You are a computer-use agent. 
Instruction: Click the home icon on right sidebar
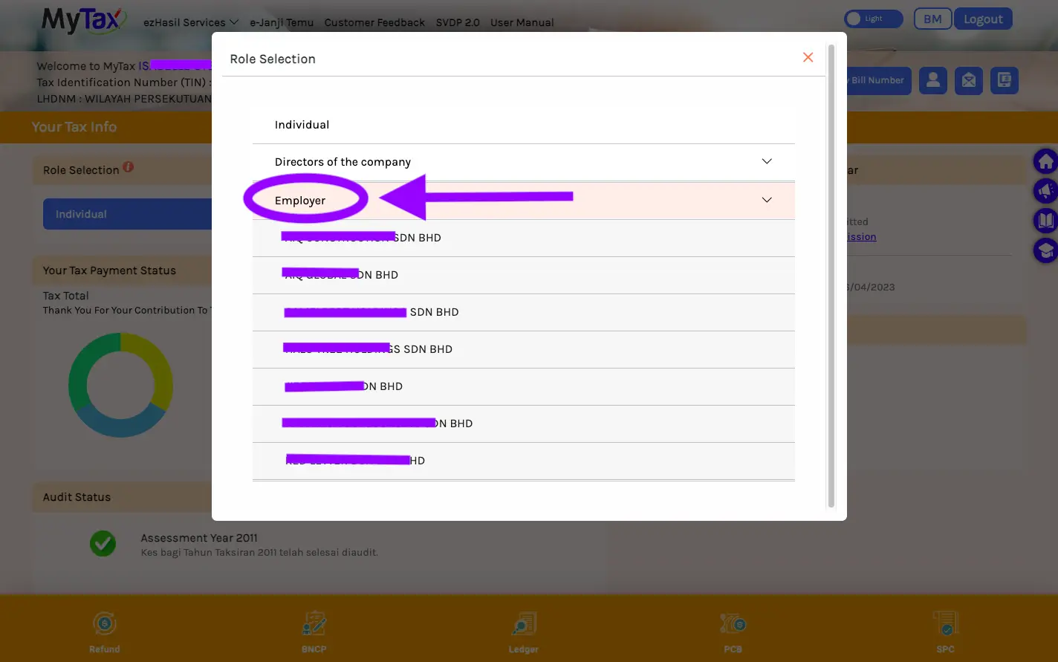pyautogui.click(x=1045, y=161)
